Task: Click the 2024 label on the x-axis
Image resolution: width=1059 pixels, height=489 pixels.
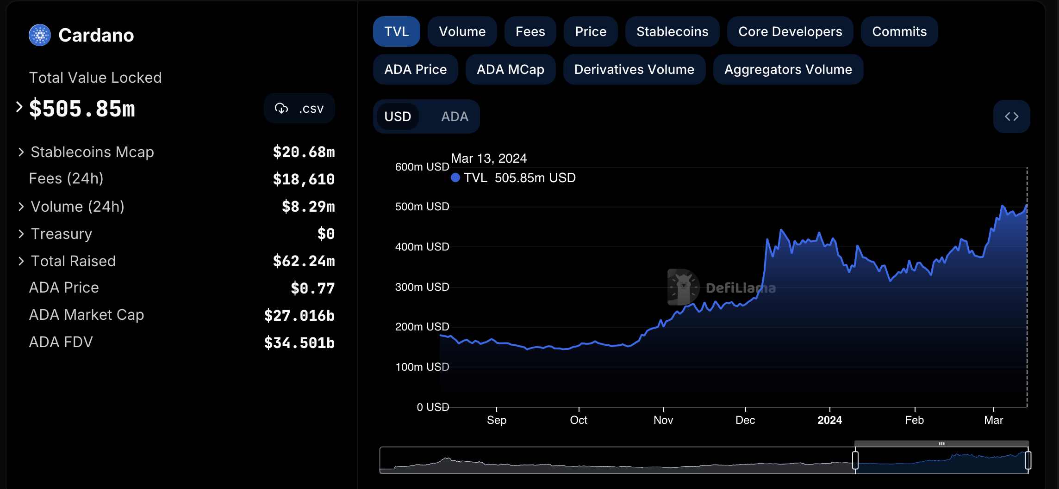Action: pos(829,420)
